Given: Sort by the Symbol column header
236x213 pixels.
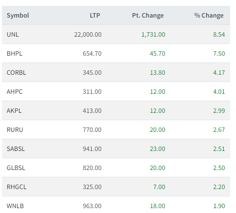Looking at the screenshot, I should [18, 16].
